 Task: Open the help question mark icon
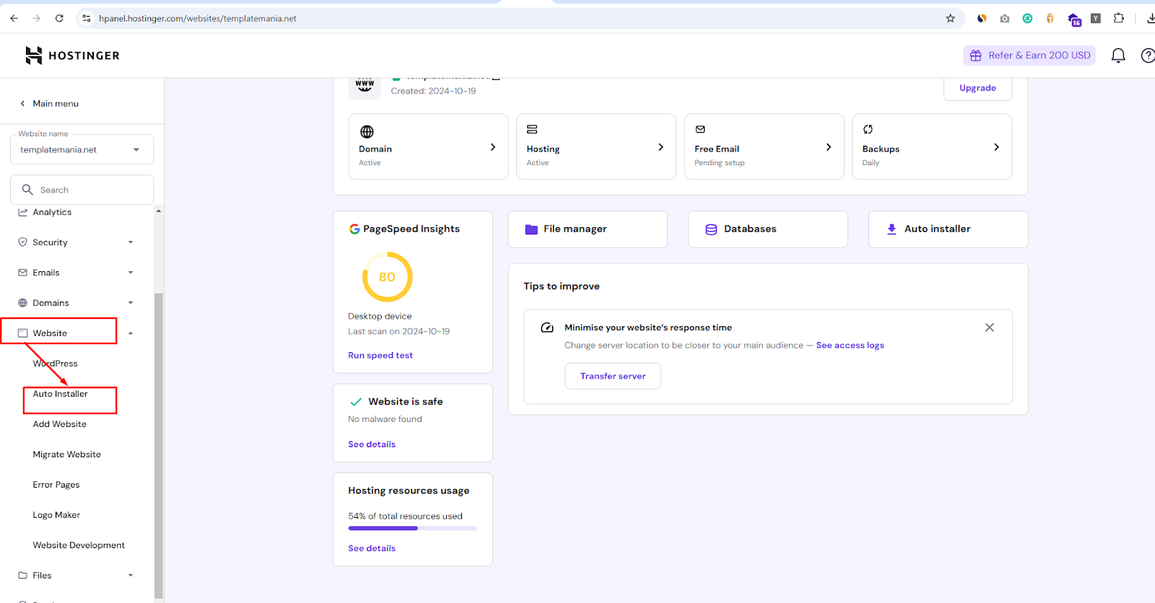(1147, 56)
